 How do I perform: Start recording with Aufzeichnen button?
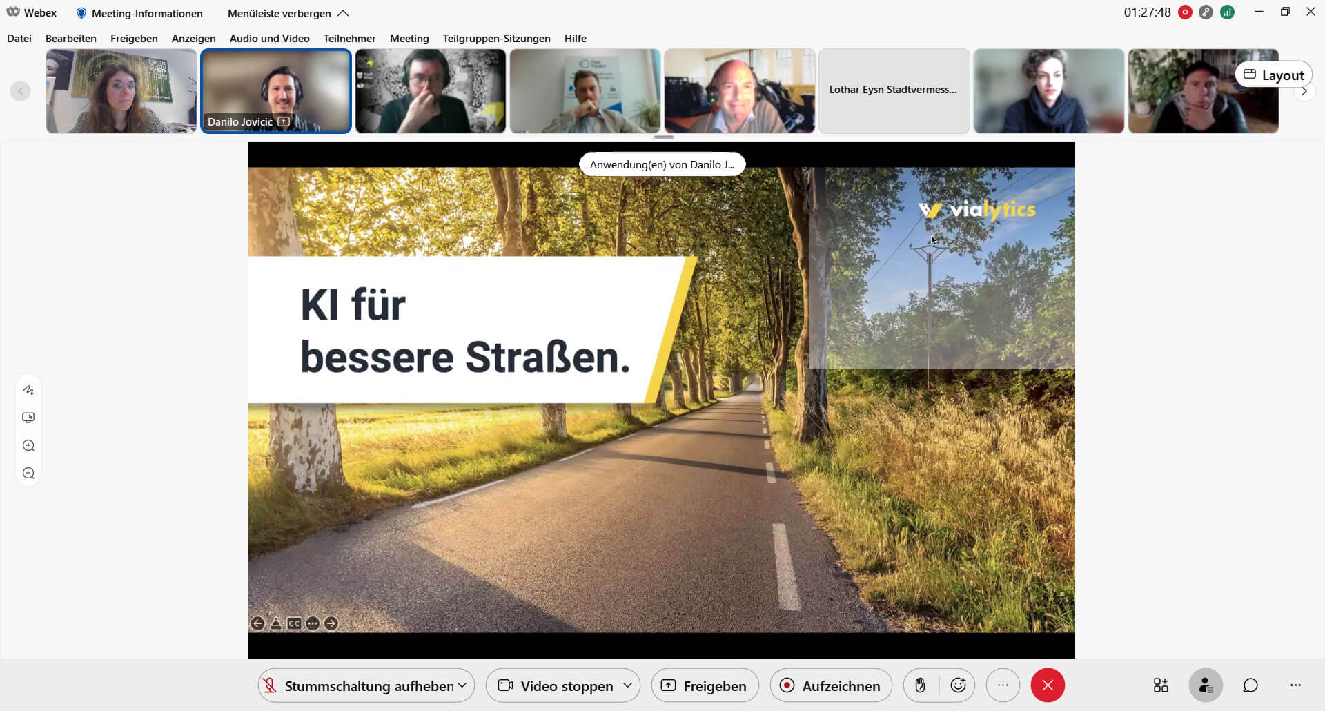click(x=831, y=685)
